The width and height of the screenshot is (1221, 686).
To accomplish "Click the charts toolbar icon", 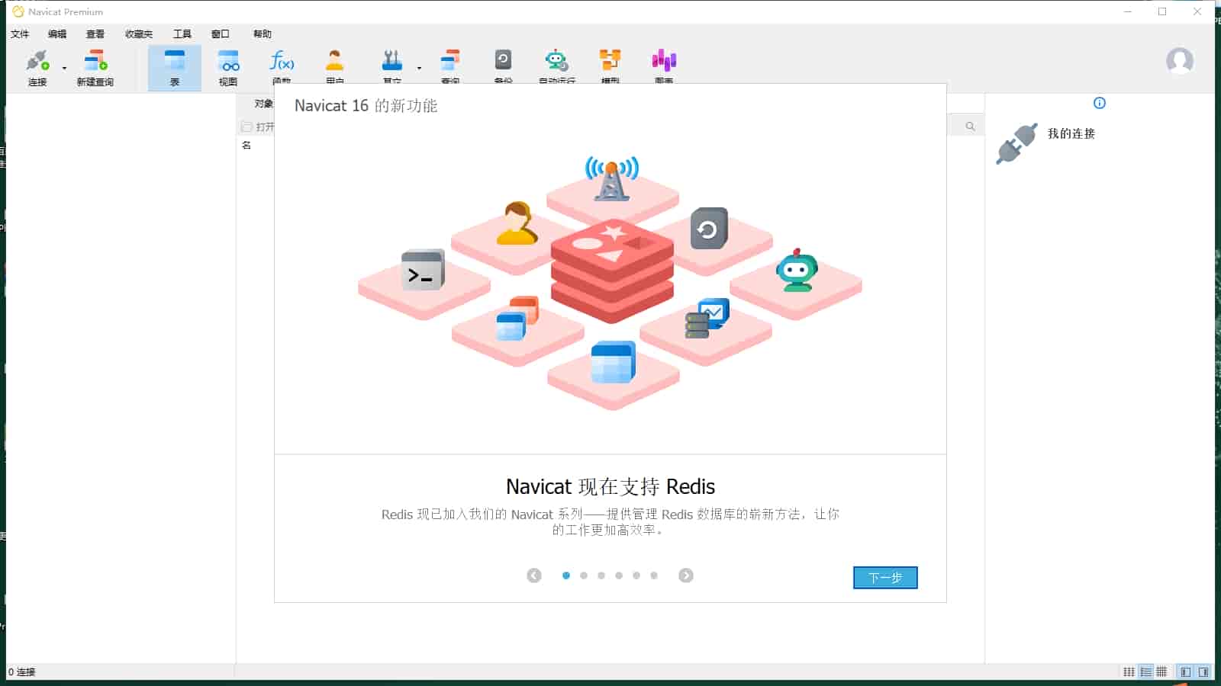I will (x=664, y=64).
